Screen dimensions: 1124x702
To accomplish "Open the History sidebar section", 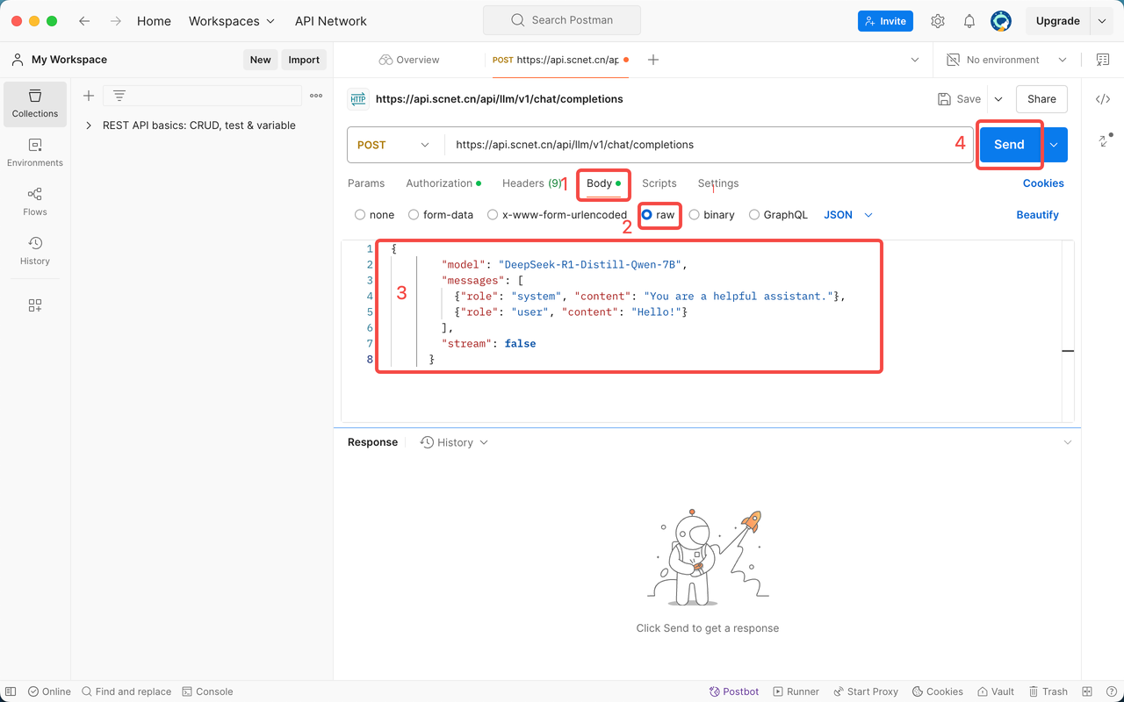I will pos(35,251).
